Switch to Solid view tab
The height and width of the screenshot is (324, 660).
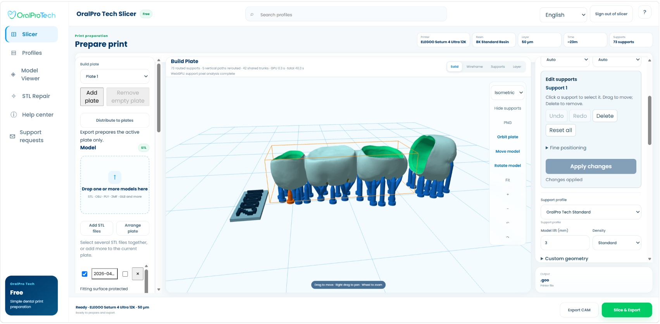(455, 67)
